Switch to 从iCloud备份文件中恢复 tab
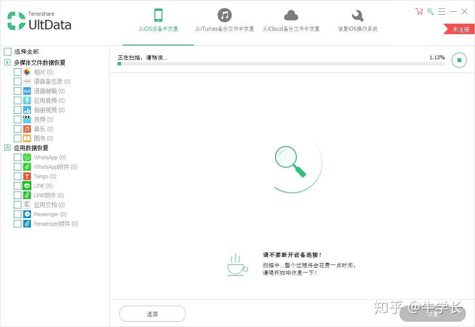The image size is (475, 327). [x=291, y=21]
